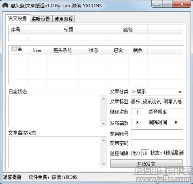Click the 循环次数 input field

137,112
